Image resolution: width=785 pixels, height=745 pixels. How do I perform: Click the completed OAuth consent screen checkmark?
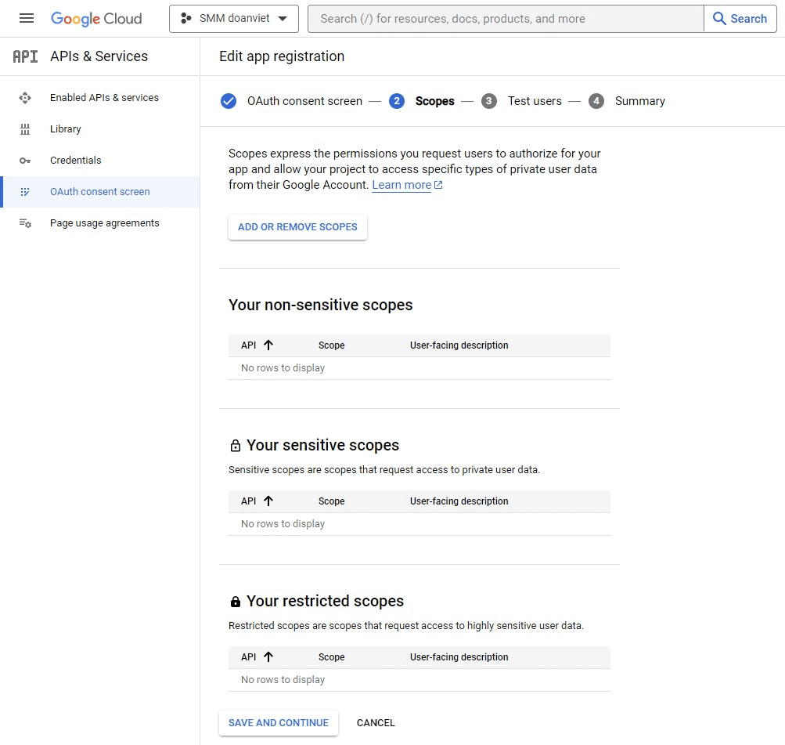229,101
